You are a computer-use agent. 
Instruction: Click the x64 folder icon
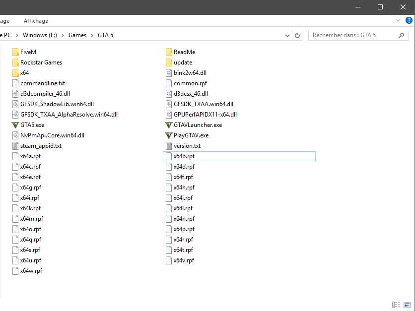(x=15, y=73)
